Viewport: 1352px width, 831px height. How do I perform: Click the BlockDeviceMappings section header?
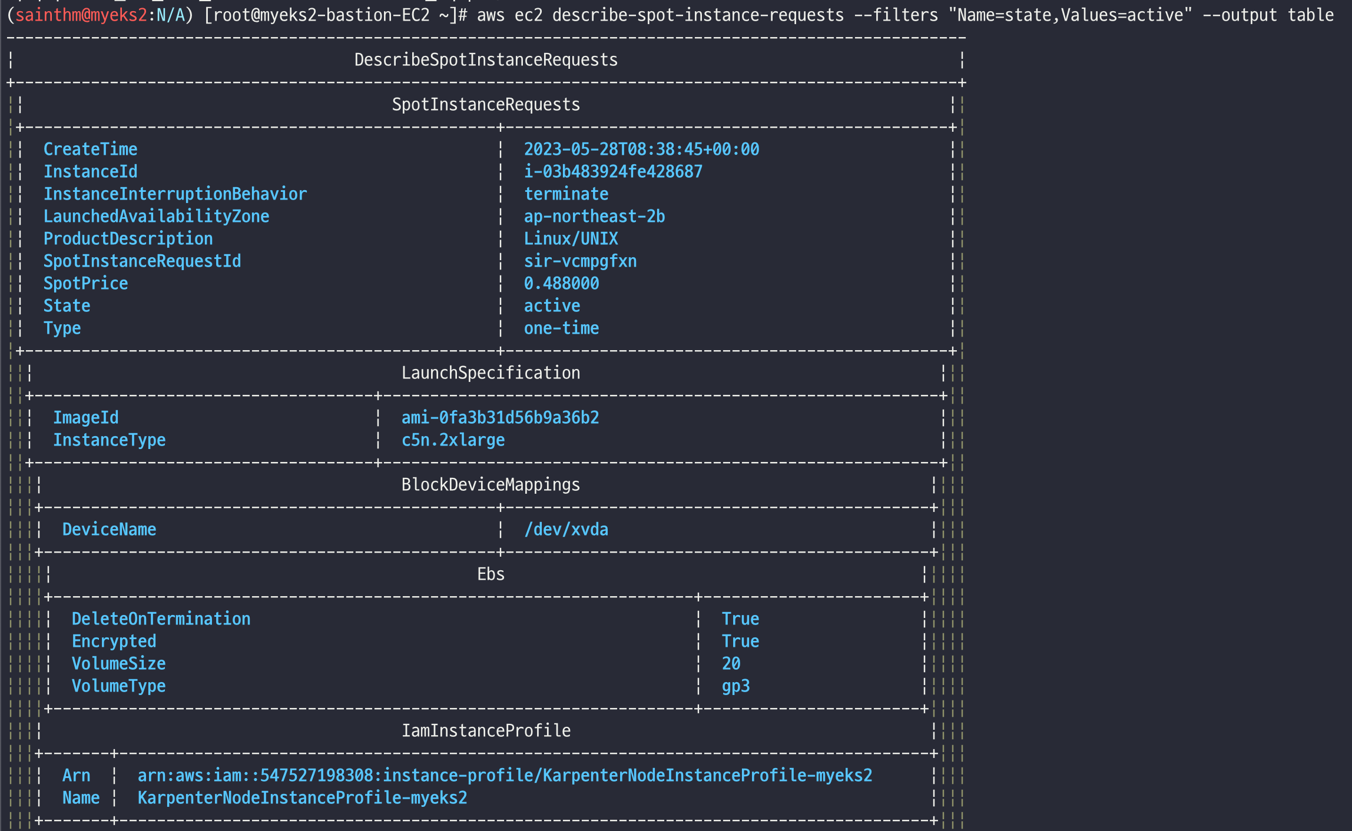(x=491, y=484)
